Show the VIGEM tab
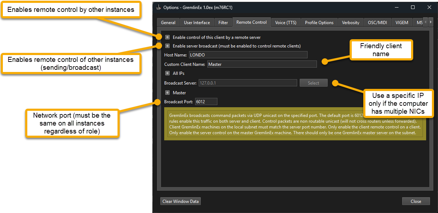The height and width of the screenshot is (213, 438). pyautogui.click(x=402, y=23)
